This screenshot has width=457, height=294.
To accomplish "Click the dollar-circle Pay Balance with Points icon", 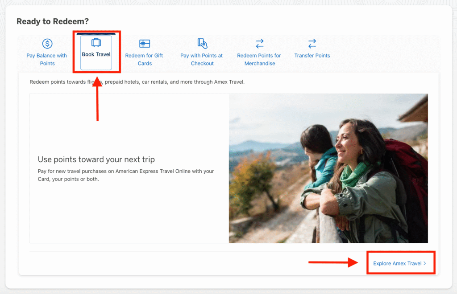I will tap(47, 44).
